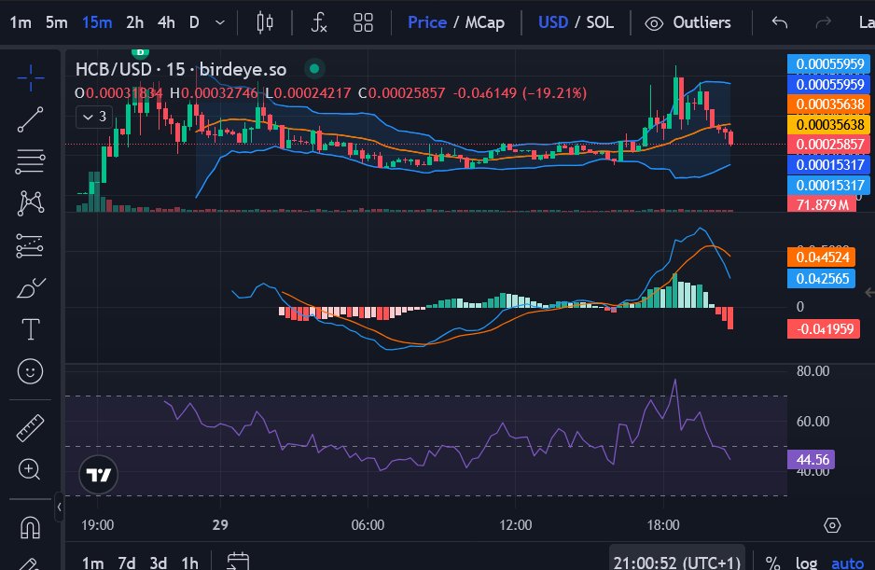Screen dimensions: 875x570
Task: Click the RSI 80.00 scale value
Action: 812,371
